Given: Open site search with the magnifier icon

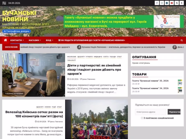Looking at the screenshot, I should pos(182,40).
